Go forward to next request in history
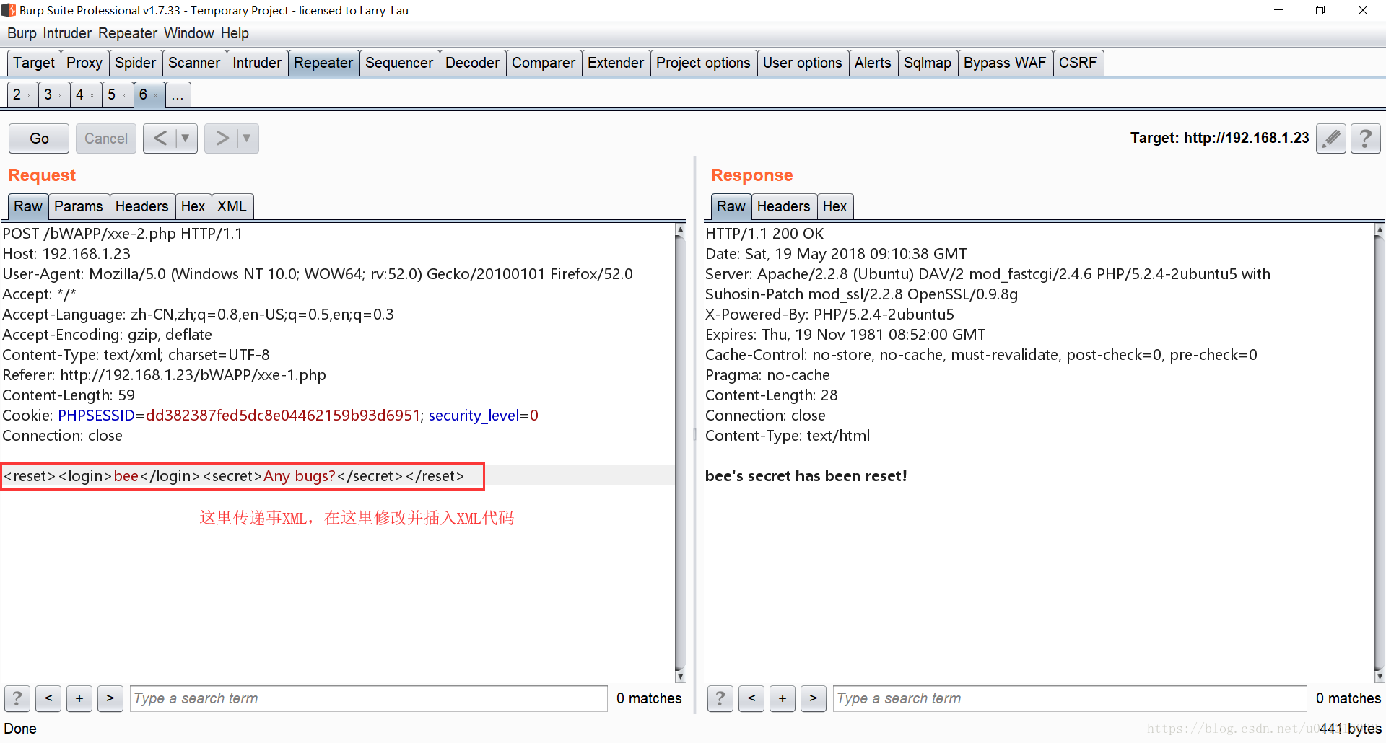Image resolution: width=1386 pixels, height=743 pixels. tap(222, 138)
